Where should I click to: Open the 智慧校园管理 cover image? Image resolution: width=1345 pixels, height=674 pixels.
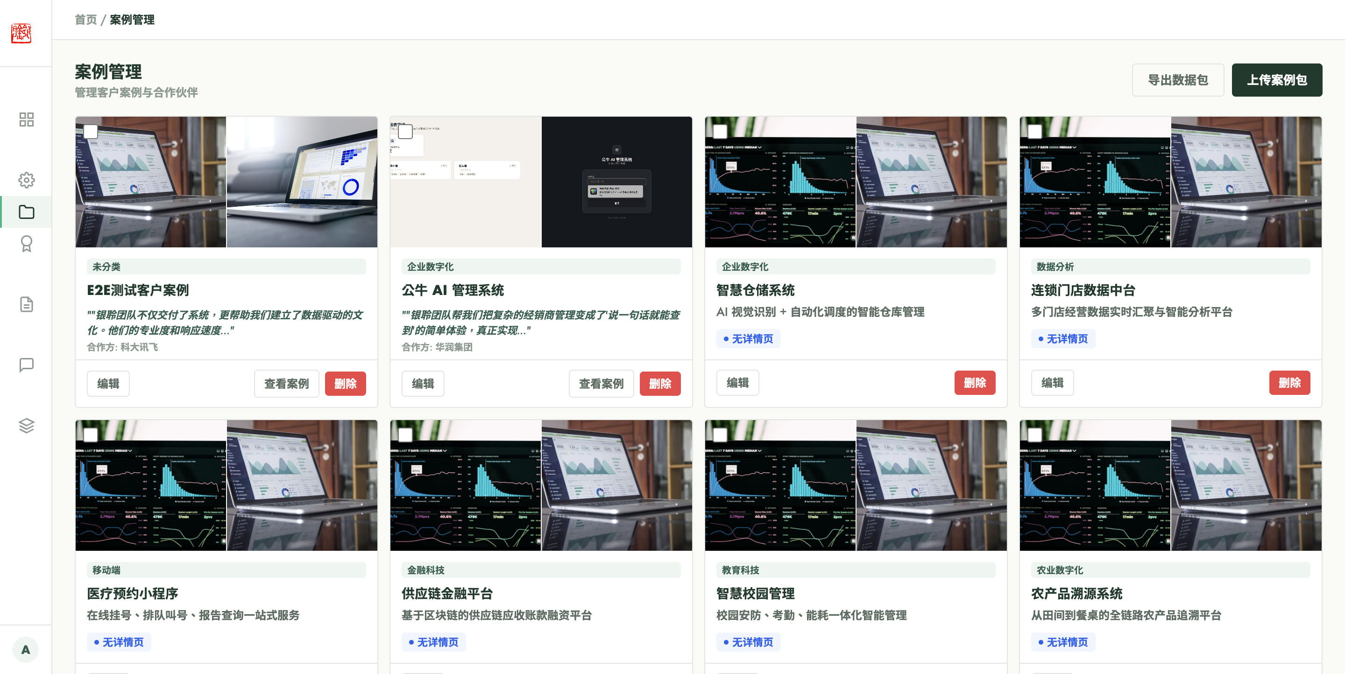click(856, 485)
